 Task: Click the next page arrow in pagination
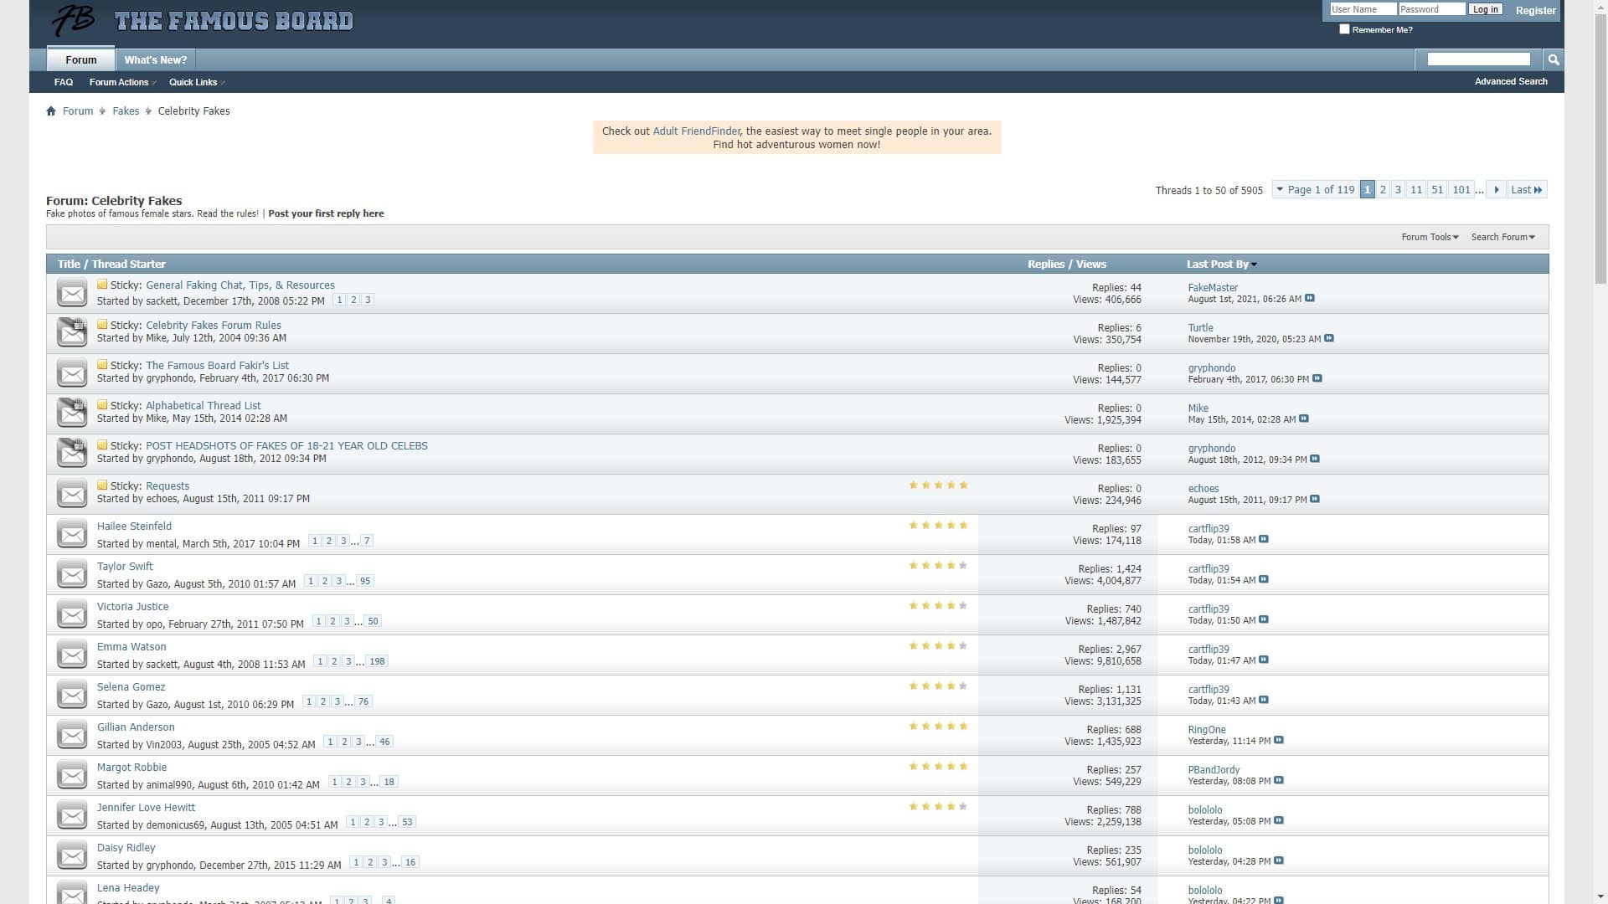click(1496, 189)
